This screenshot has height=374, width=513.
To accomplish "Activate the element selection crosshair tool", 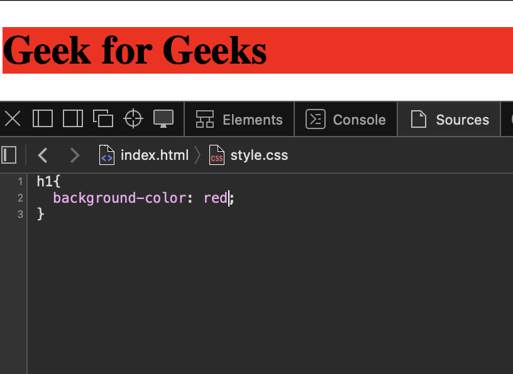I will [133, 118].
